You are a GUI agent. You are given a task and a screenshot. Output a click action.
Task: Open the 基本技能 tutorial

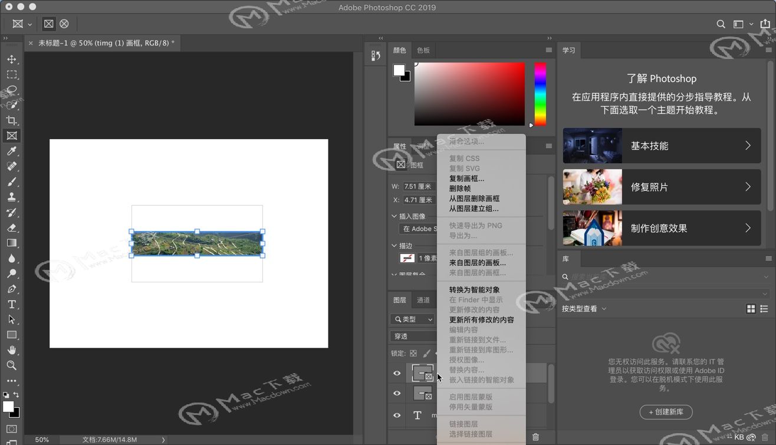(662, 146)
